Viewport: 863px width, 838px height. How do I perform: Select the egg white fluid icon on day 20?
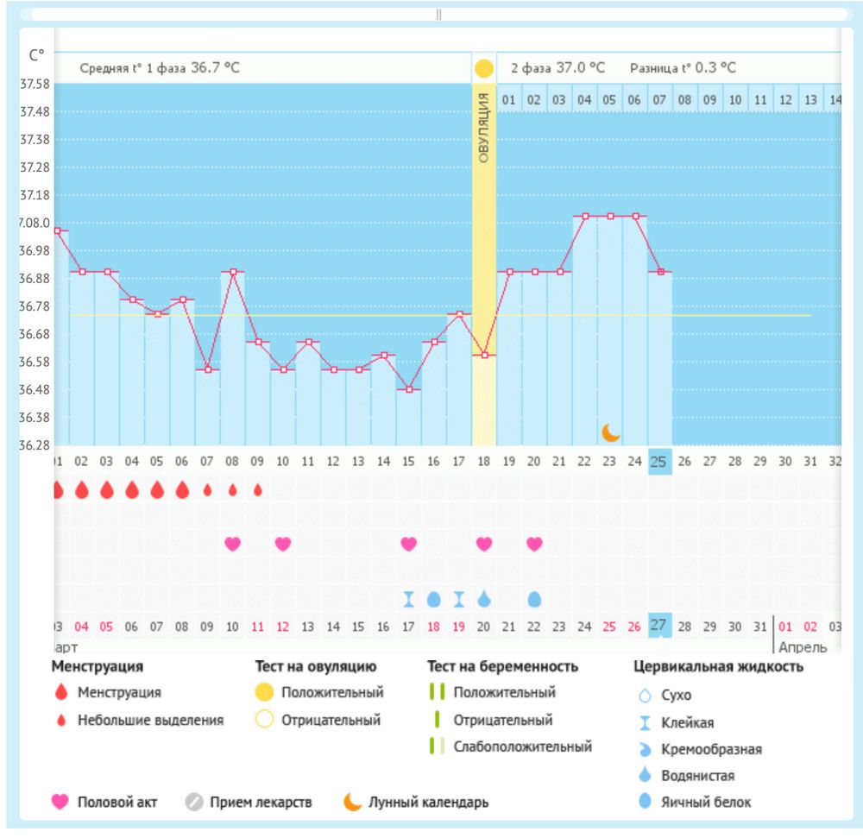(x=534, y=598)
